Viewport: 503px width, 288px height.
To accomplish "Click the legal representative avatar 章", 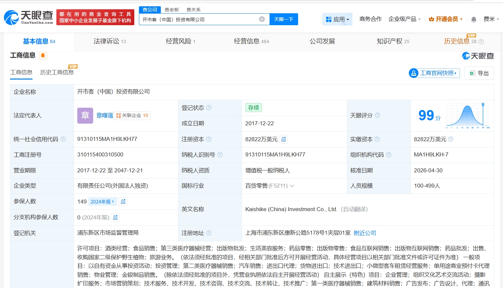I will (x=85, y=115).
